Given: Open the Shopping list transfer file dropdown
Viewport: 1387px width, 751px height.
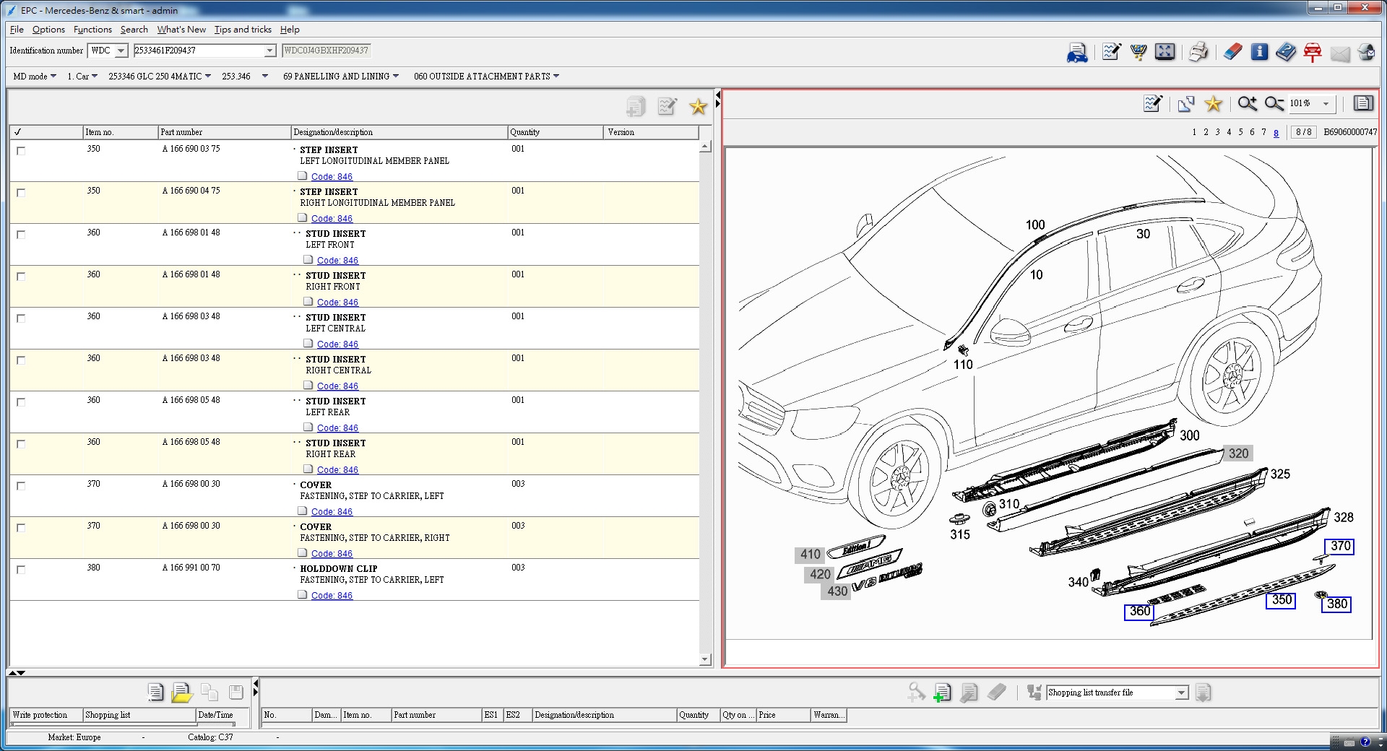Looking at the screenshot, I should pos(1181,693).
